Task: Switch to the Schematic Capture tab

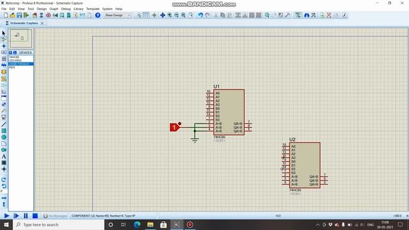Action: coord(24,23)
